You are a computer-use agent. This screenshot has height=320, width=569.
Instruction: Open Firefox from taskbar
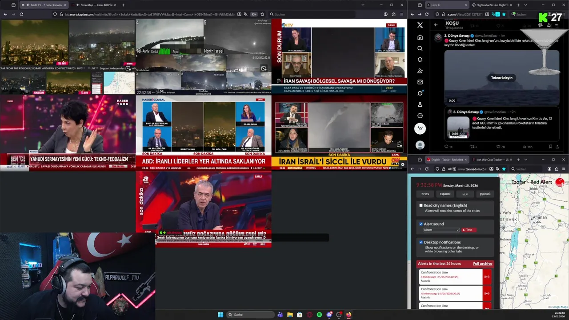[x=349, y=315]
